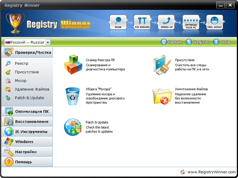Open the IE Инструменты section
Viewport: 238px width, 178px height.
point(27,131)
